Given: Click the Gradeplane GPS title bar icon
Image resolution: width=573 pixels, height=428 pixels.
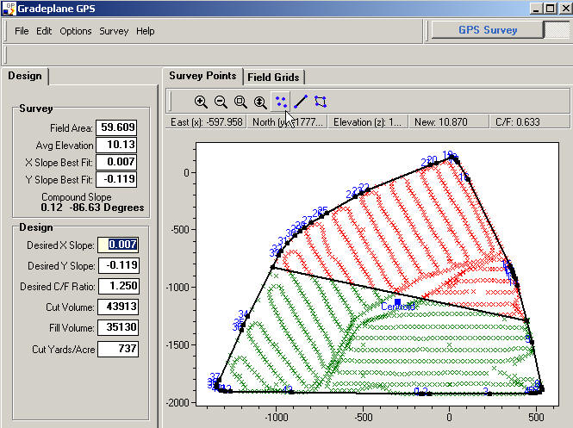Looking at the screenshot, I should (9, 7).
